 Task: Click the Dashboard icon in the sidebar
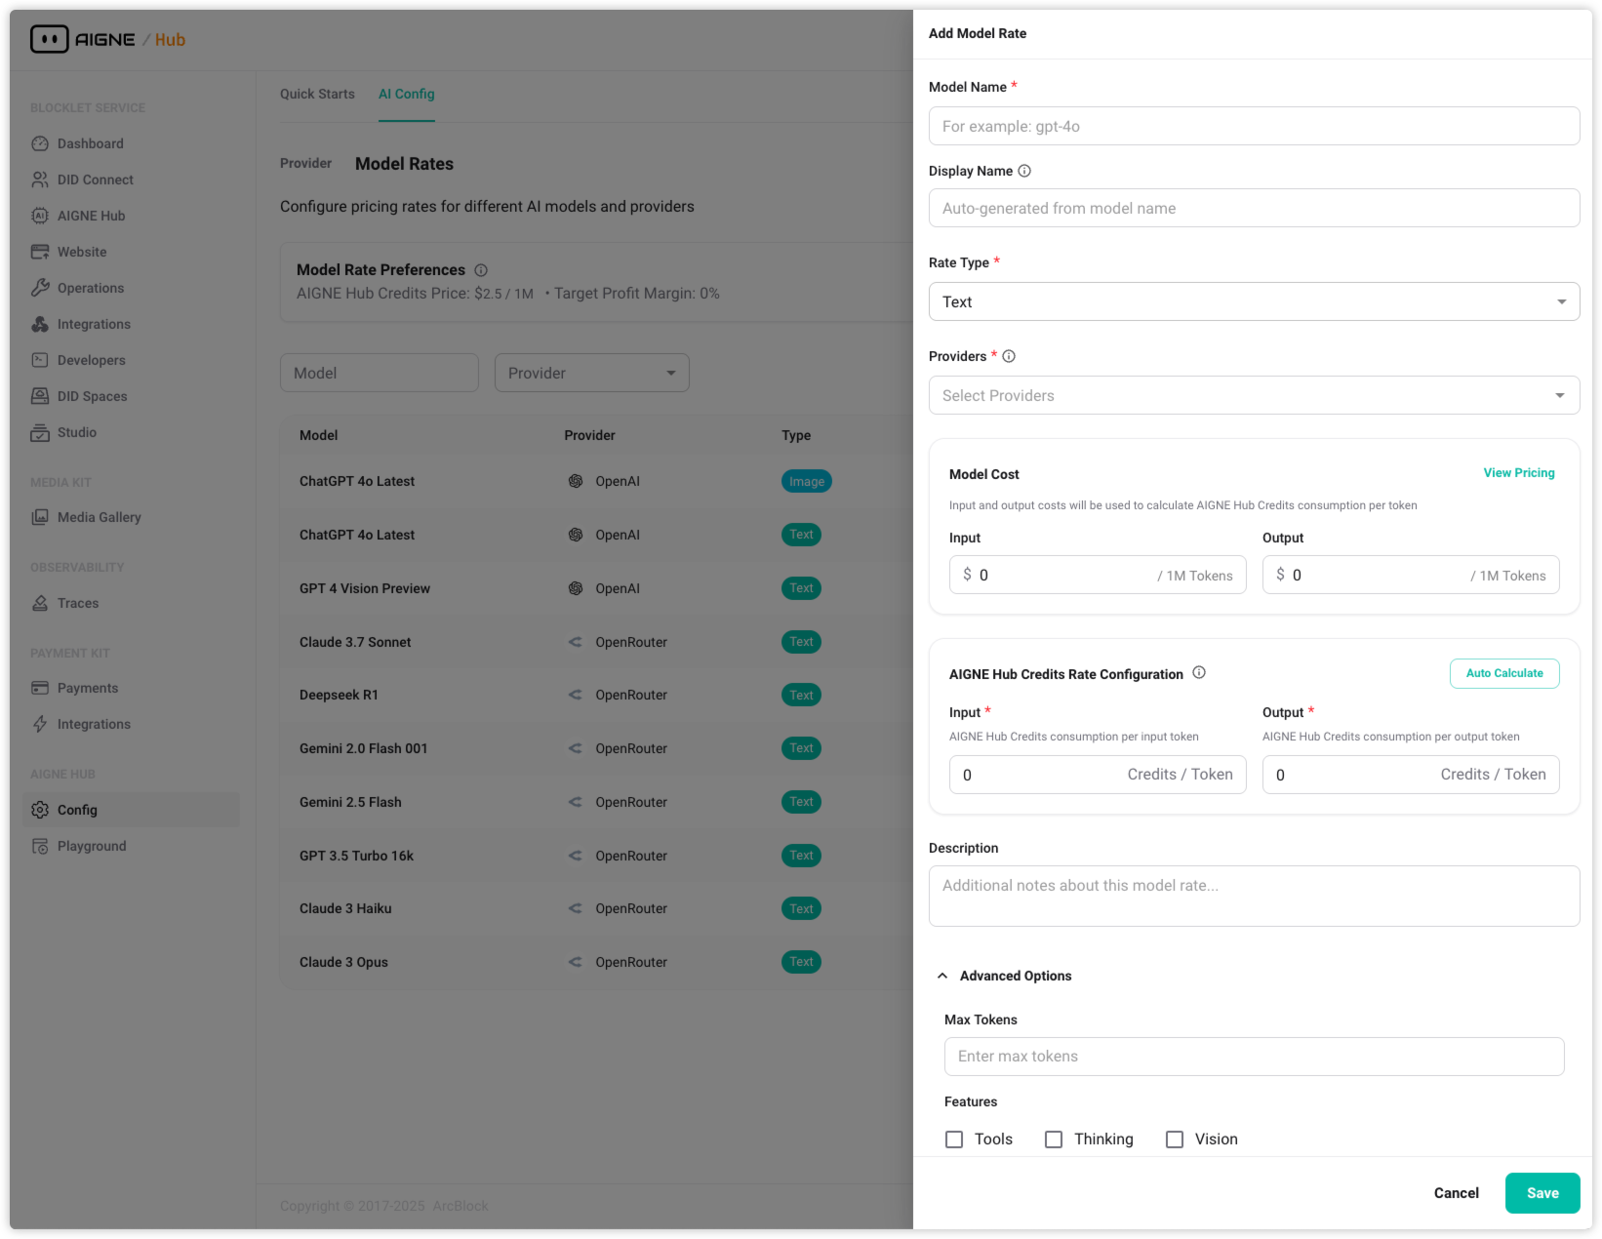pyautogui.click(x=40, y=143)
